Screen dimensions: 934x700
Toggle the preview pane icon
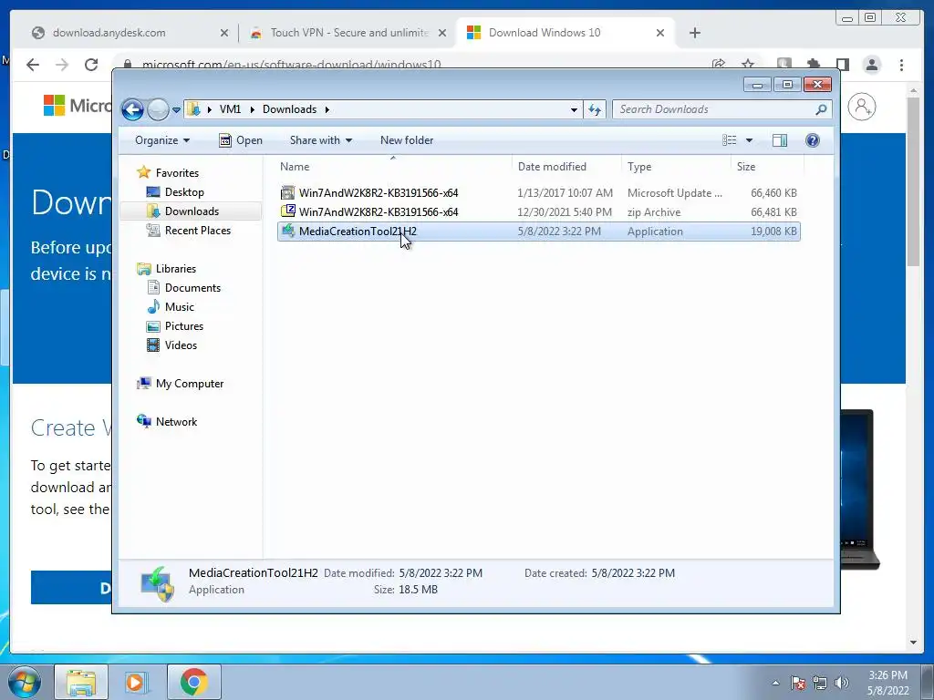pos(779,139)
